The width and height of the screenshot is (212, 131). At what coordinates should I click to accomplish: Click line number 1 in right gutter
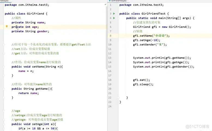tap(110, 5)
